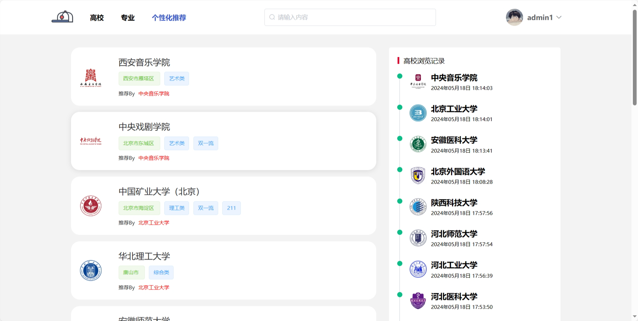The height and width of the screenshot is (321, 638).
Task: Open the admin1 username menu
Action: coord(540,17)
